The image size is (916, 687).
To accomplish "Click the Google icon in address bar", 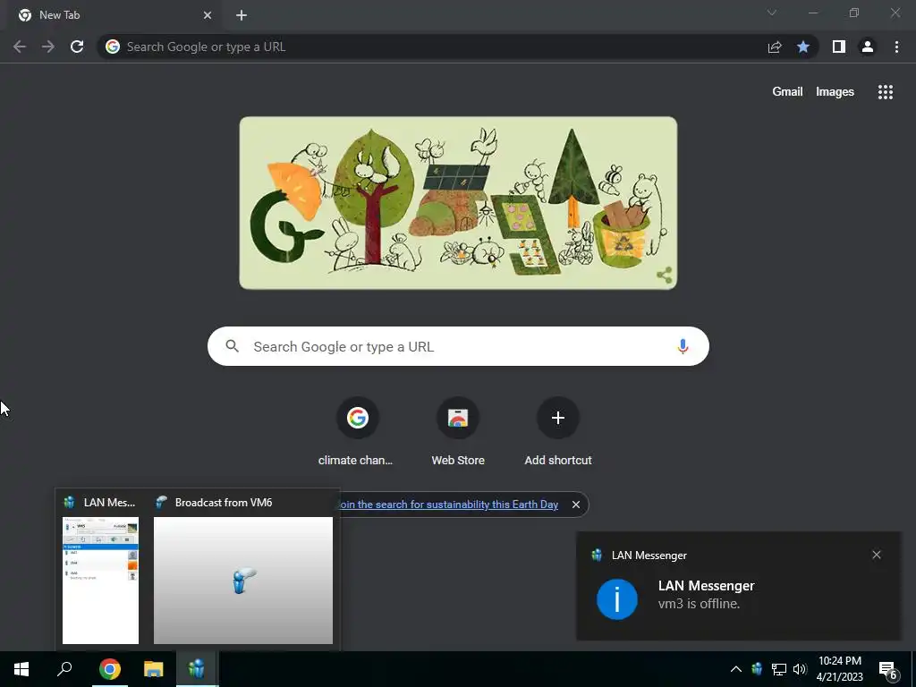I will click(x=113, y=47).
